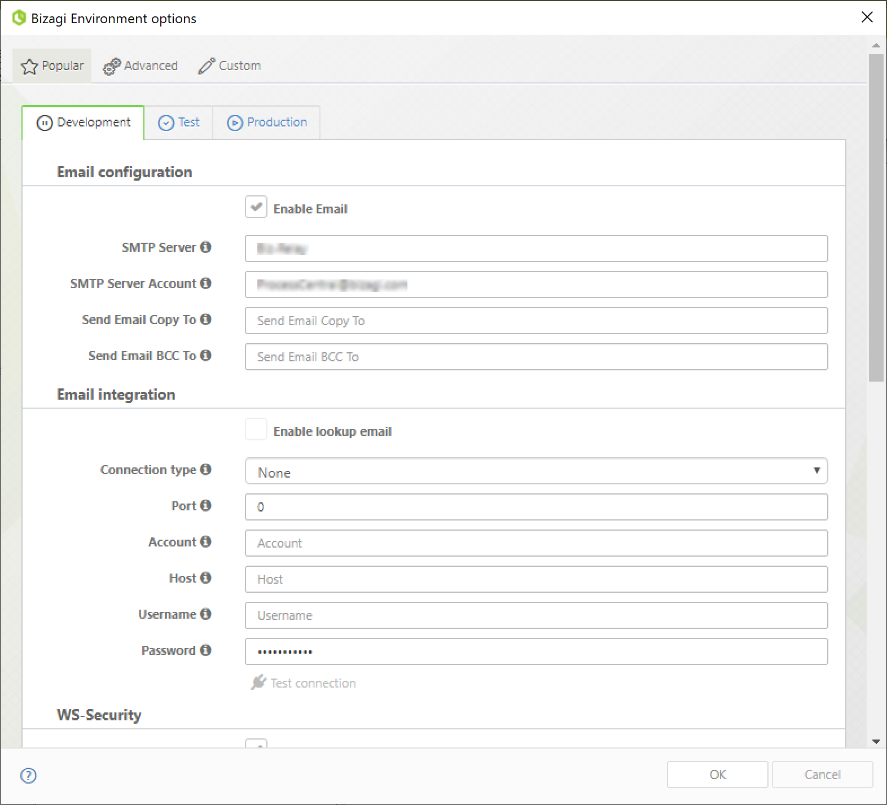Image resolution: width=887 pixels, height=805 pixels.
Task: Close the Bizagi Environment options dialog
Action: [867, 17]
